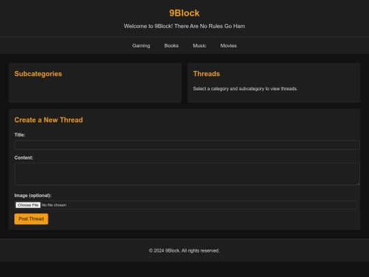The width and height of the screenshot is (369, 277).
Task: Go to the Movies category
Action: coord(228,46)
